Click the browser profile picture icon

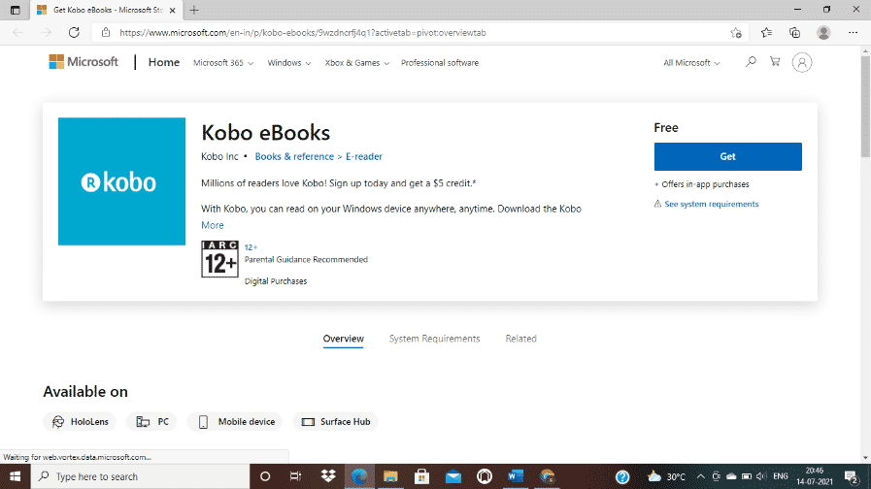[x=823, y=33]
